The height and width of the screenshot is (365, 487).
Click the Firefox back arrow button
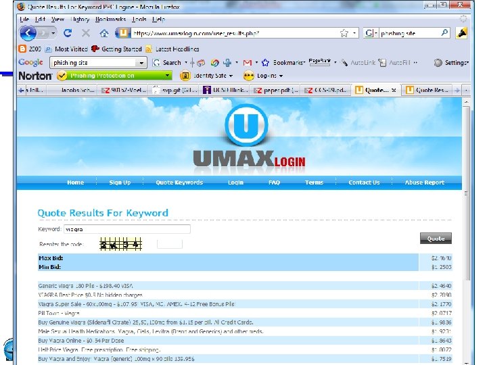pos(28,33)
